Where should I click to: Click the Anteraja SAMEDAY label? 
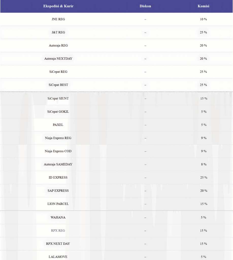pyautogui.click(x=58, y=165)
